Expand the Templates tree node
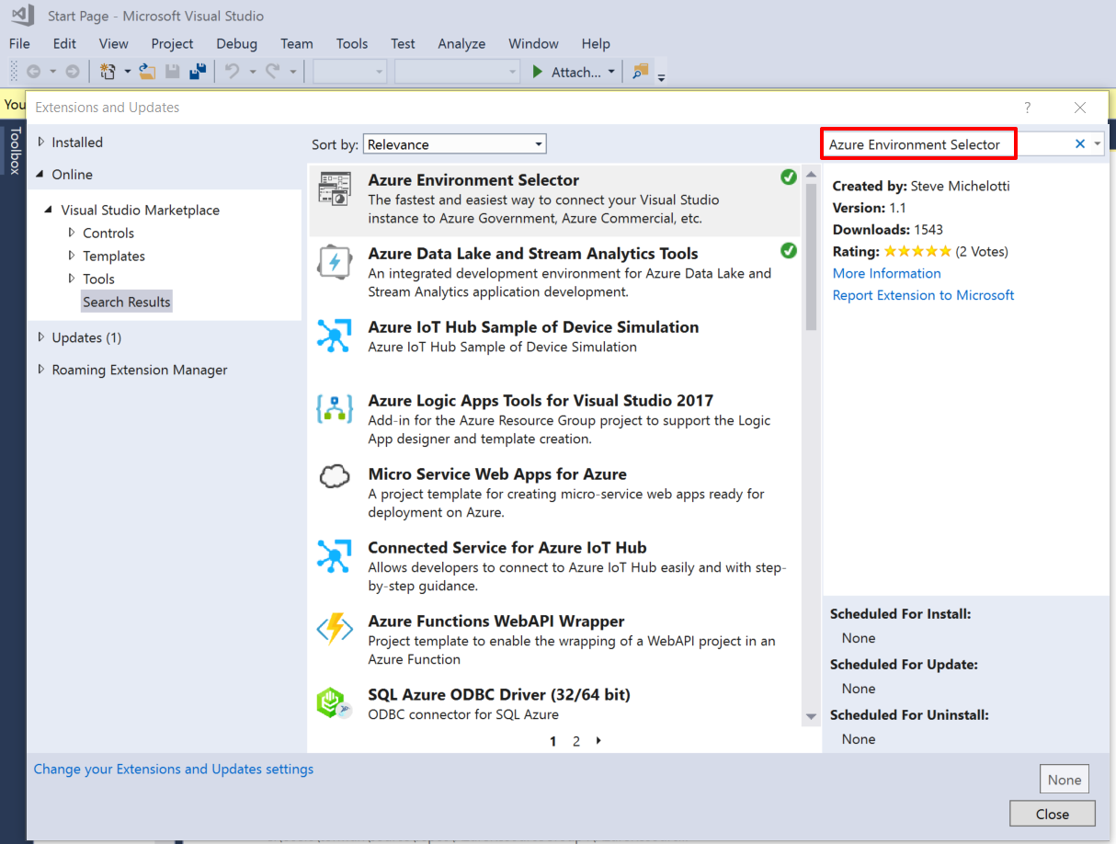Screen dimensions: 1116x844 (72, 256)
